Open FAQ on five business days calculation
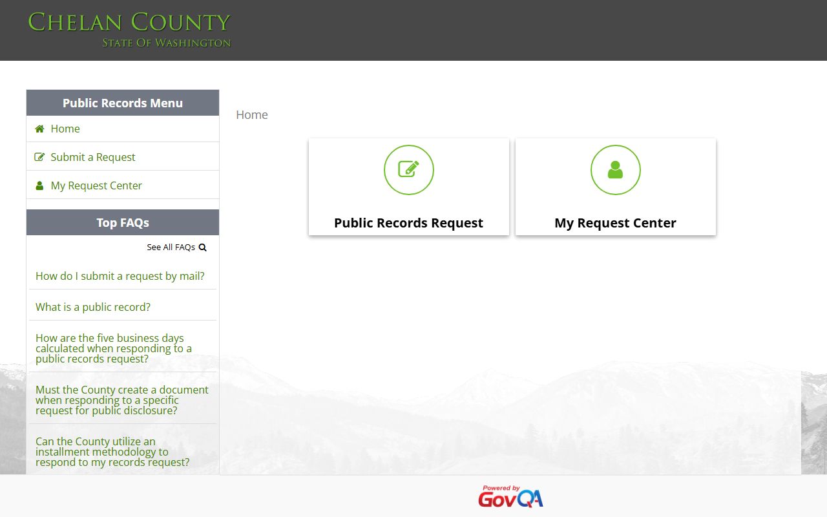The height and width of the screenshot is (517, 827). coord(114,348)
